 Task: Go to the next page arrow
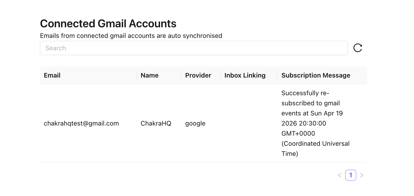click(x=362, y=175)
